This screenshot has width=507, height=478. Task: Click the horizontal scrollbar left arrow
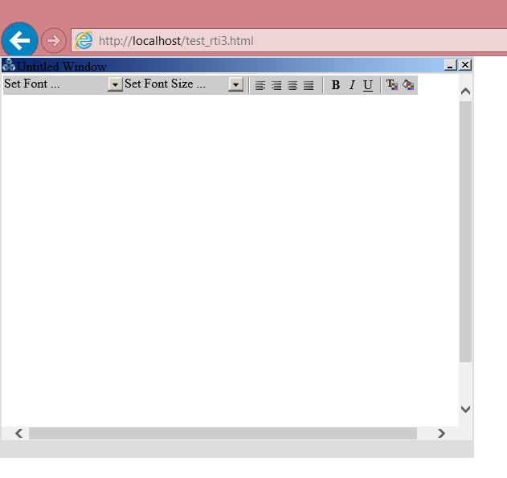[19, 434]
